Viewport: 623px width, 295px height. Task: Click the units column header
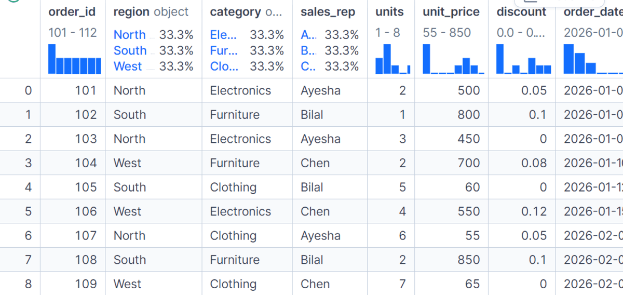[389, 12]
